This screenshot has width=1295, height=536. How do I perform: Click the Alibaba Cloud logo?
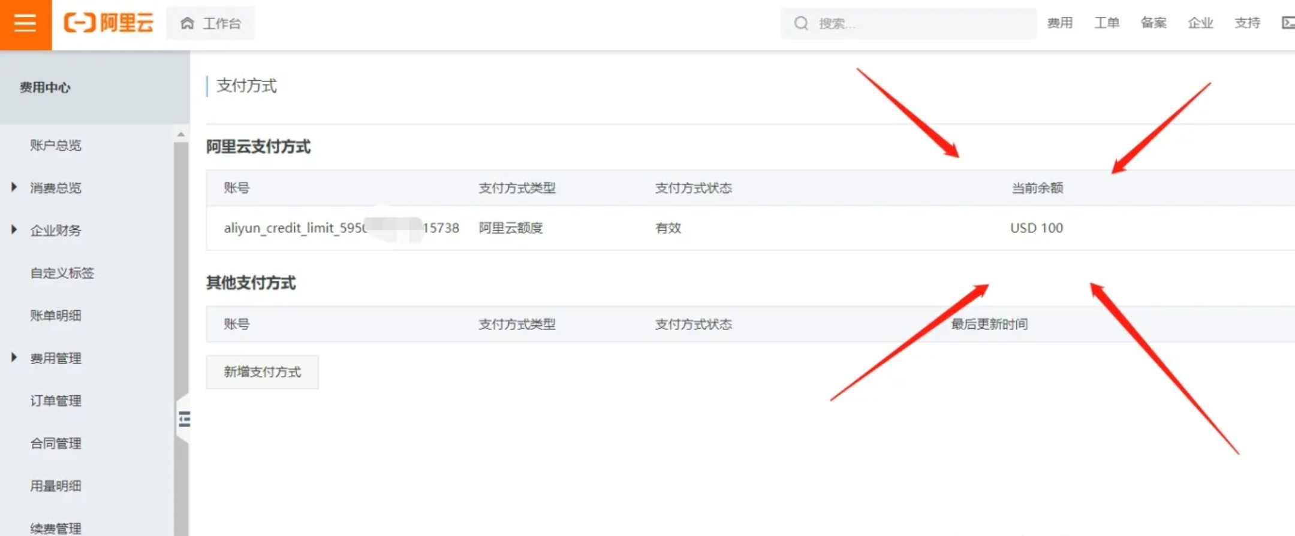(x=109, y=23)
